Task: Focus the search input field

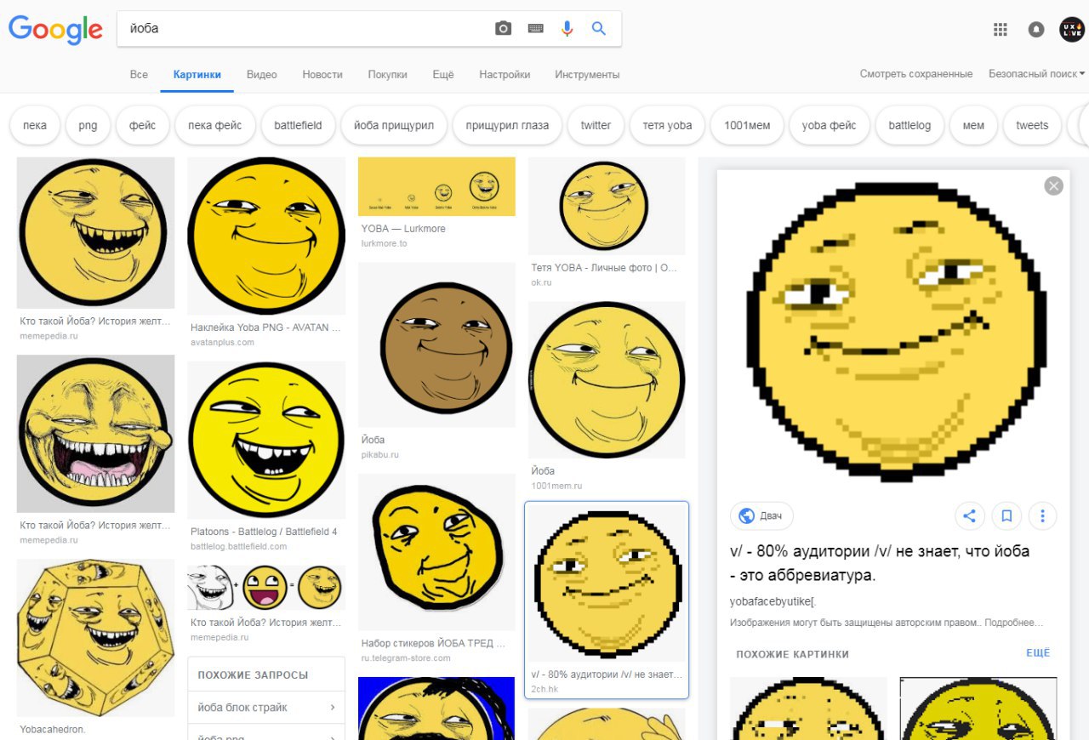Action: (x=306, y=28)
